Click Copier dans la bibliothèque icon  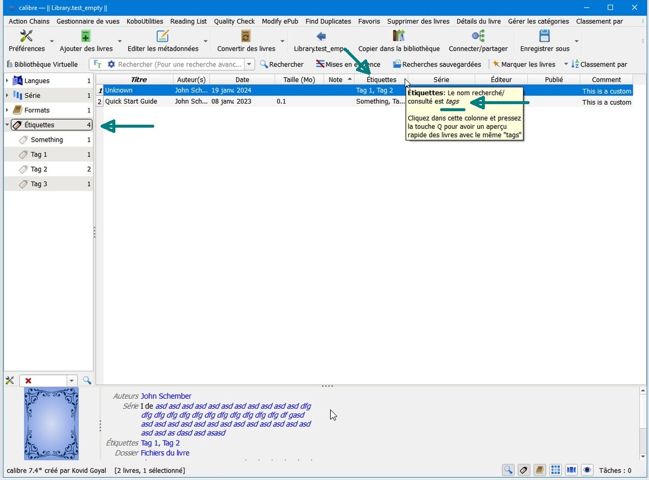pyautogui.click(x=398, y=36)
